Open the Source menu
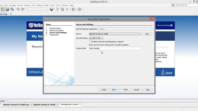 pyautogui.click(x=20, y=5)
